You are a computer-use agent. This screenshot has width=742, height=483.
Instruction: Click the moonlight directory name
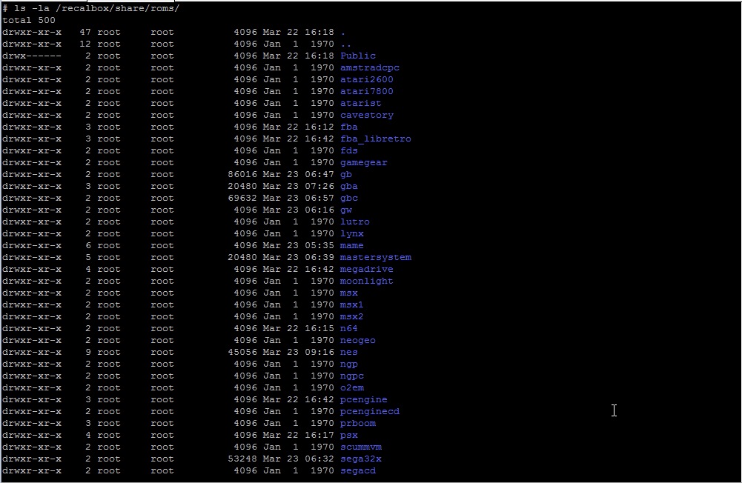click(x=367, y=281)
